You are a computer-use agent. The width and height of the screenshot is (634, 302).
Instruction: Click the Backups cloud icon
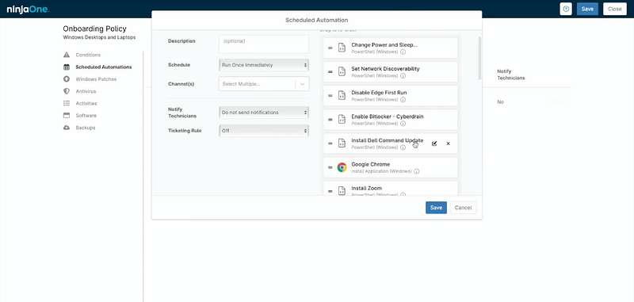tap(67, 128)
